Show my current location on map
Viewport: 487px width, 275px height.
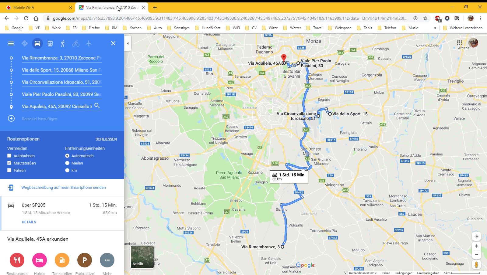476,236
